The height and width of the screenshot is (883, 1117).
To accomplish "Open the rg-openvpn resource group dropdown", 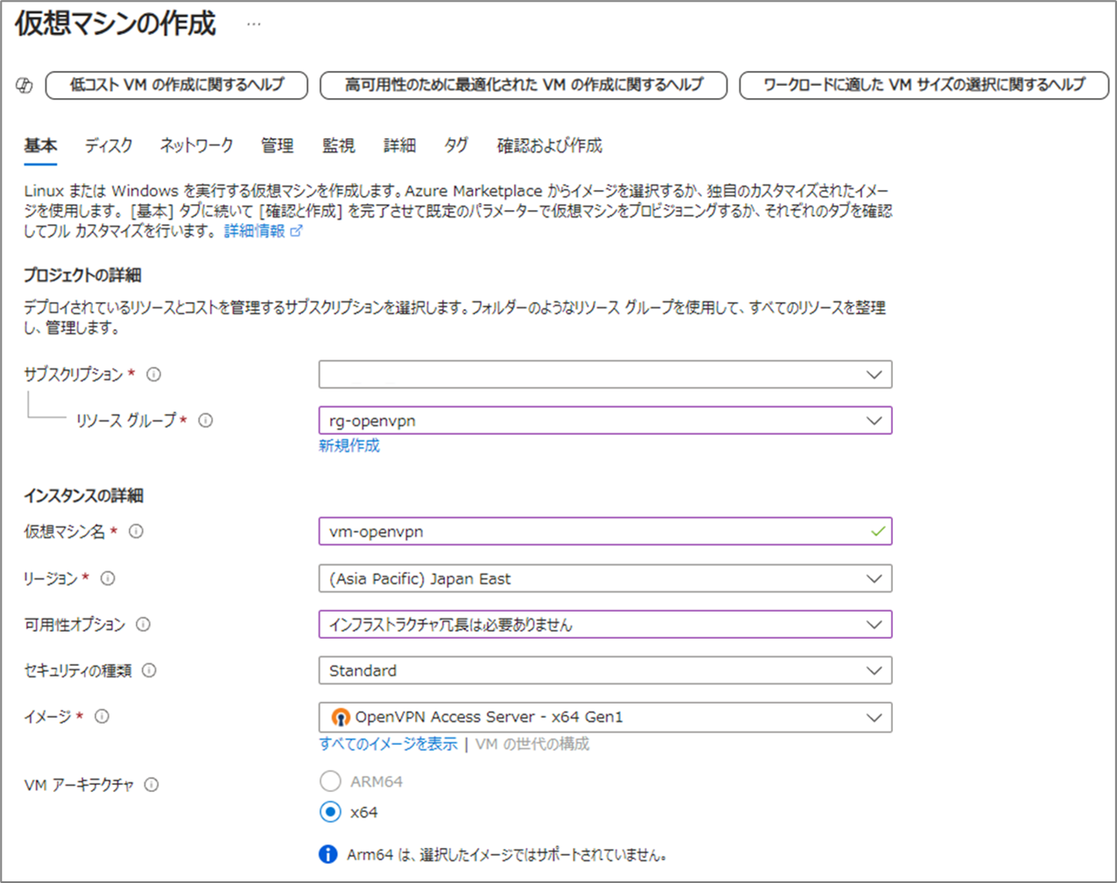I will click(605, 421).
